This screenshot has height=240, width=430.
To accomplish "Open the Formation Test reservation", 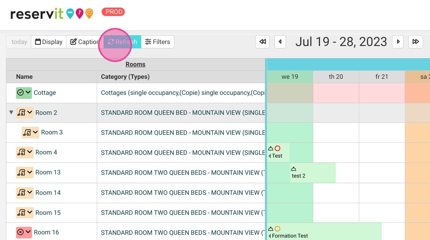I will coord(324,232).
